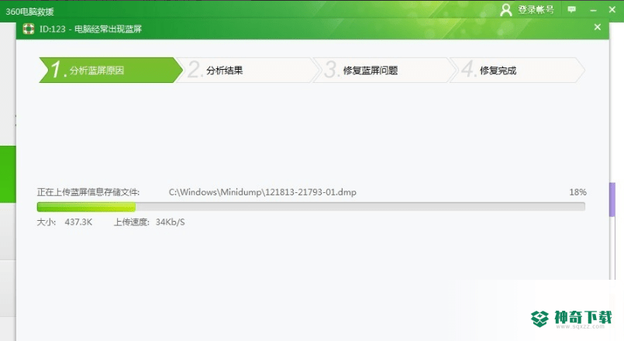Viewport: 624px width, 341px height.
Task: Click the lifebuoy icon in dialog title
Action: [29, 29]
